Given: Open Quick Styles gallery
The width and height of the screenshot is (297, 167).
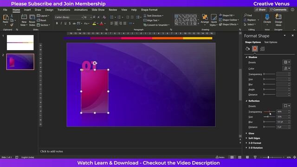Looking at the screenshot, I should 213,20.
